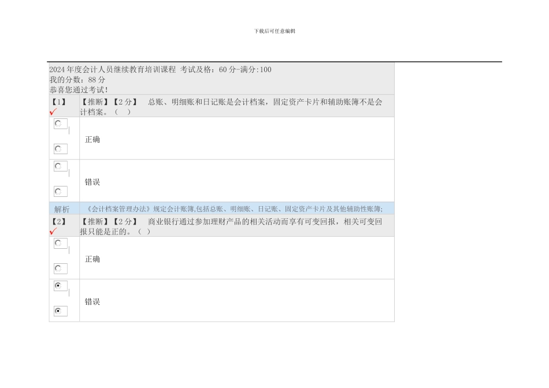Click the 错误 label of question 1

(92, 182)
